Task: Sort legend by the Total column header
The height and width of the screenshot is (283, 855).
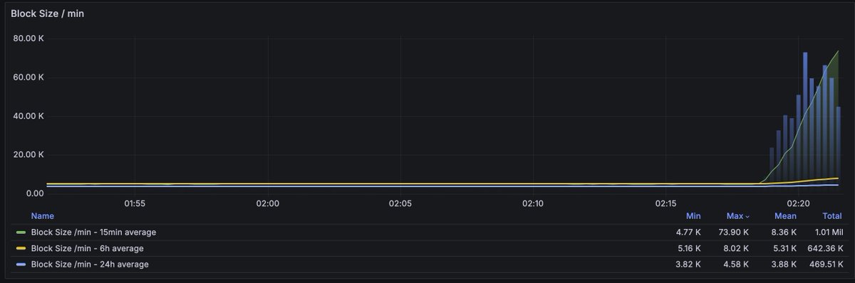Action: click(x=832, y=215)
